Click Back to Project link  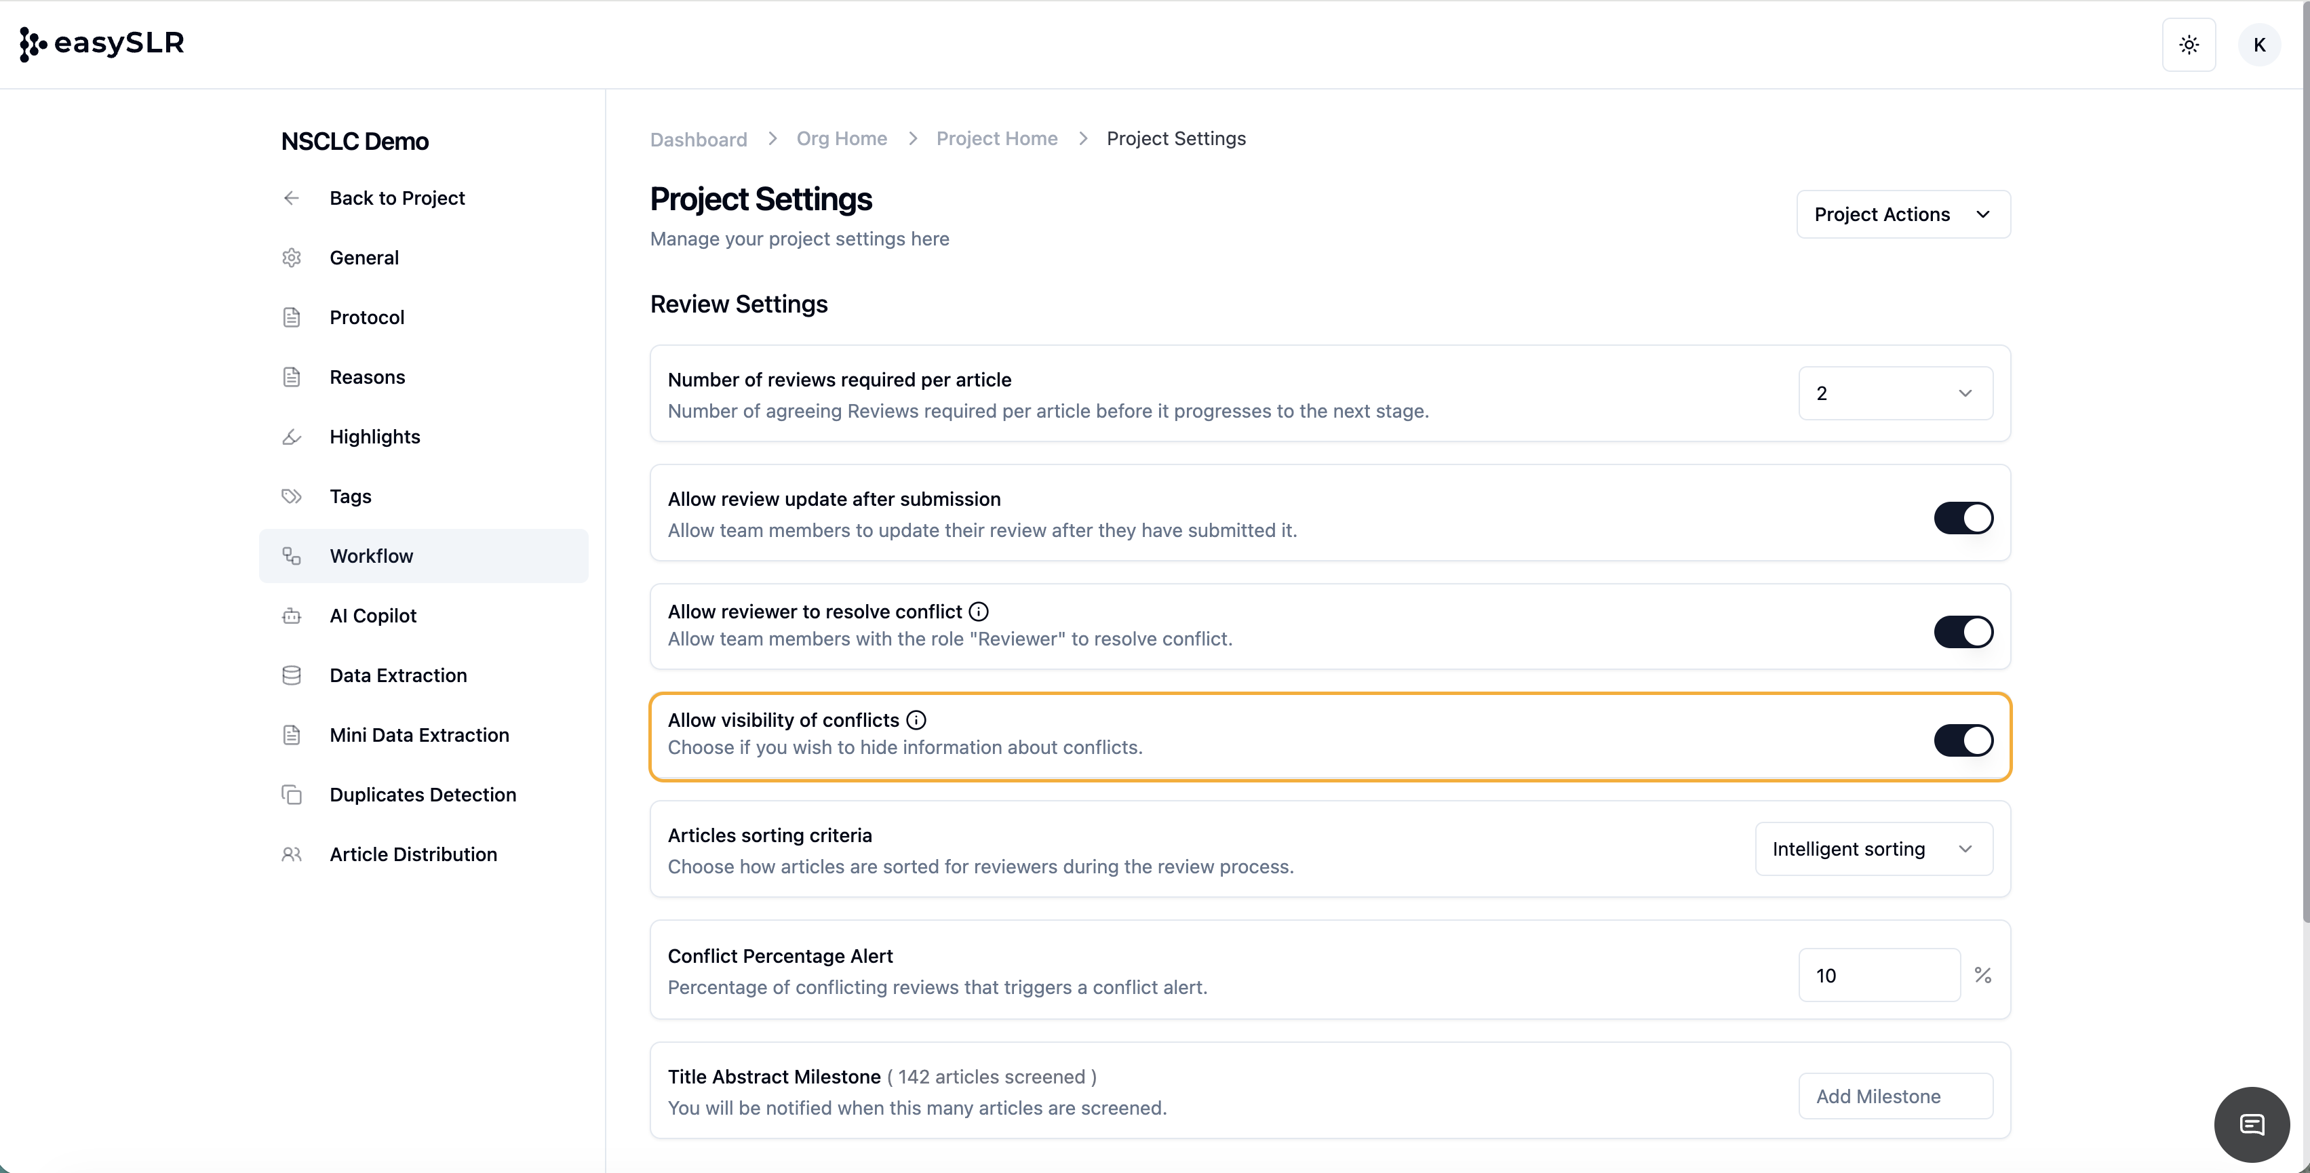tap(396, 198)
